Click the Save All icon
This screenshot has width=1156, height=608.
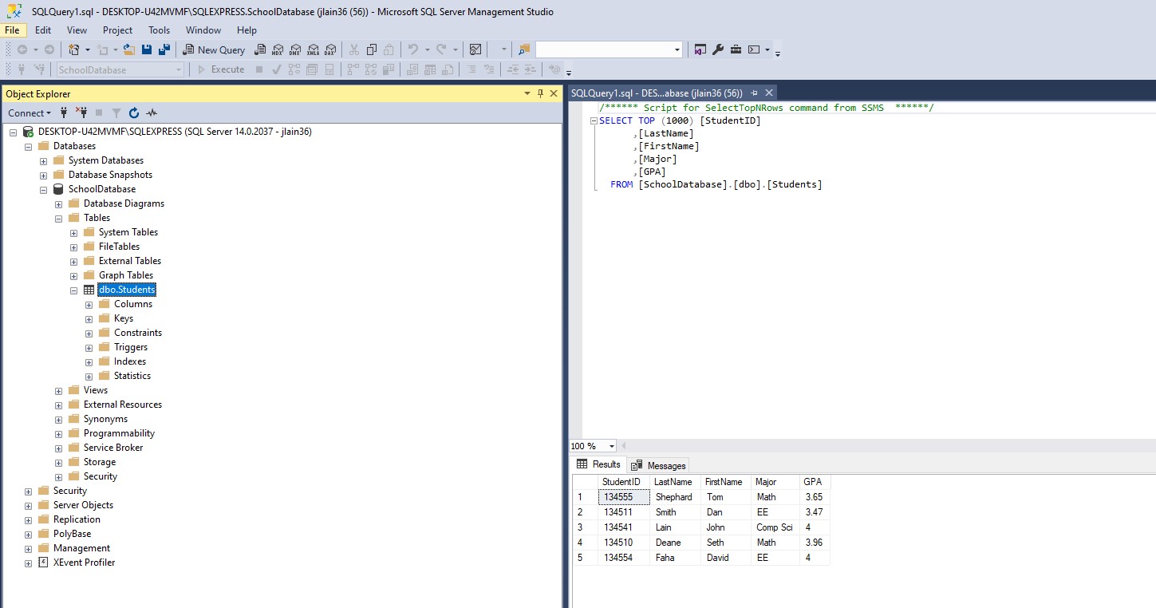pos(164,49)
